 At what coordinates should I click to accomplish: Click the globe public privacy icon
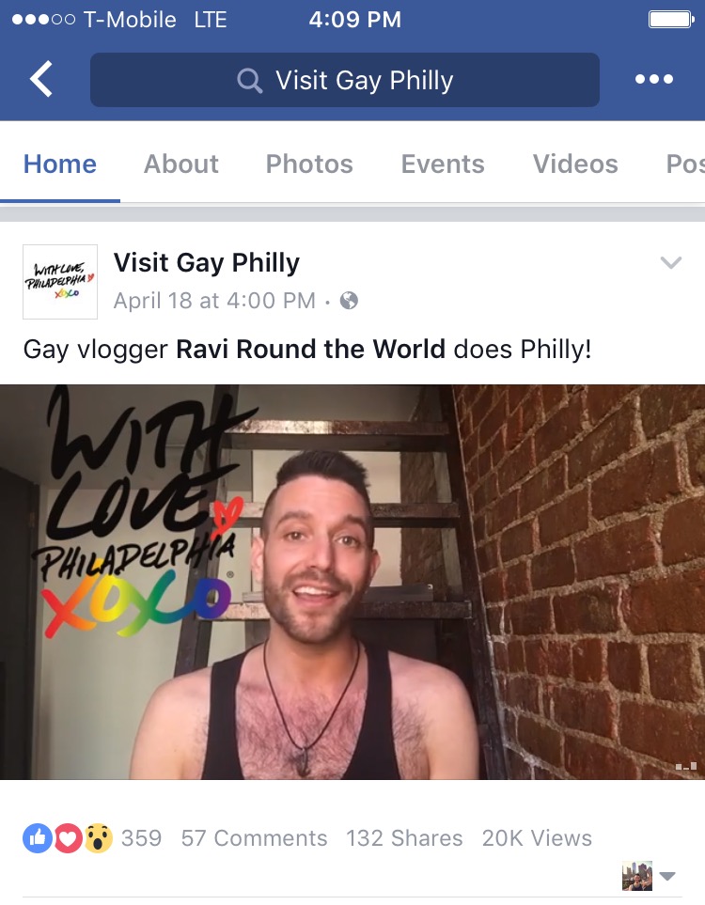coord(349,300)
